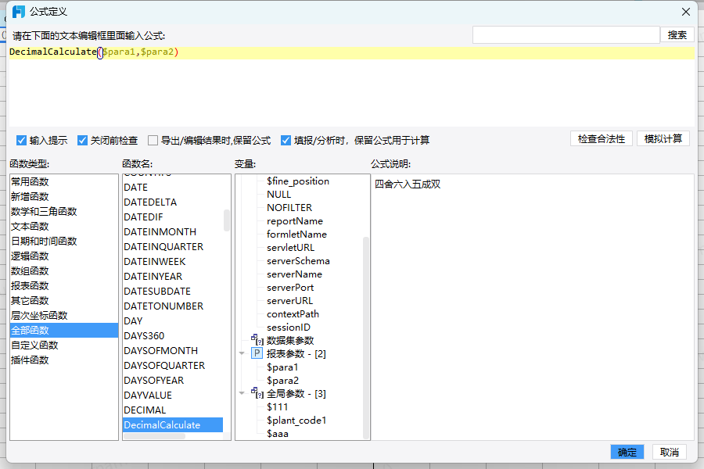Enable 导出/编辑结果时,保留公式 checkbox
The width and height of the screenshot is (704, 469).
pos(153,141)
